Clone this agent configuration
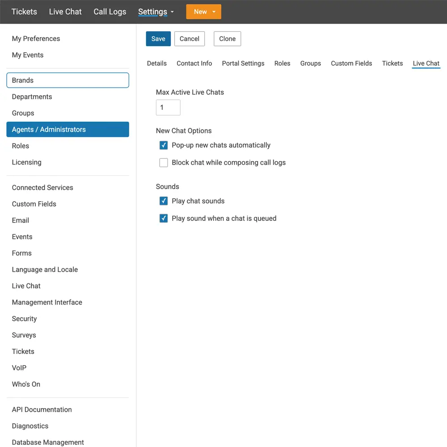This screenshot has width=447, height=447. tap(227, 39)
